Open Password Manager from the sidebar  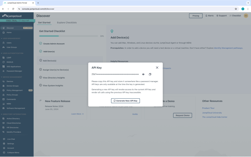point(14,71)
